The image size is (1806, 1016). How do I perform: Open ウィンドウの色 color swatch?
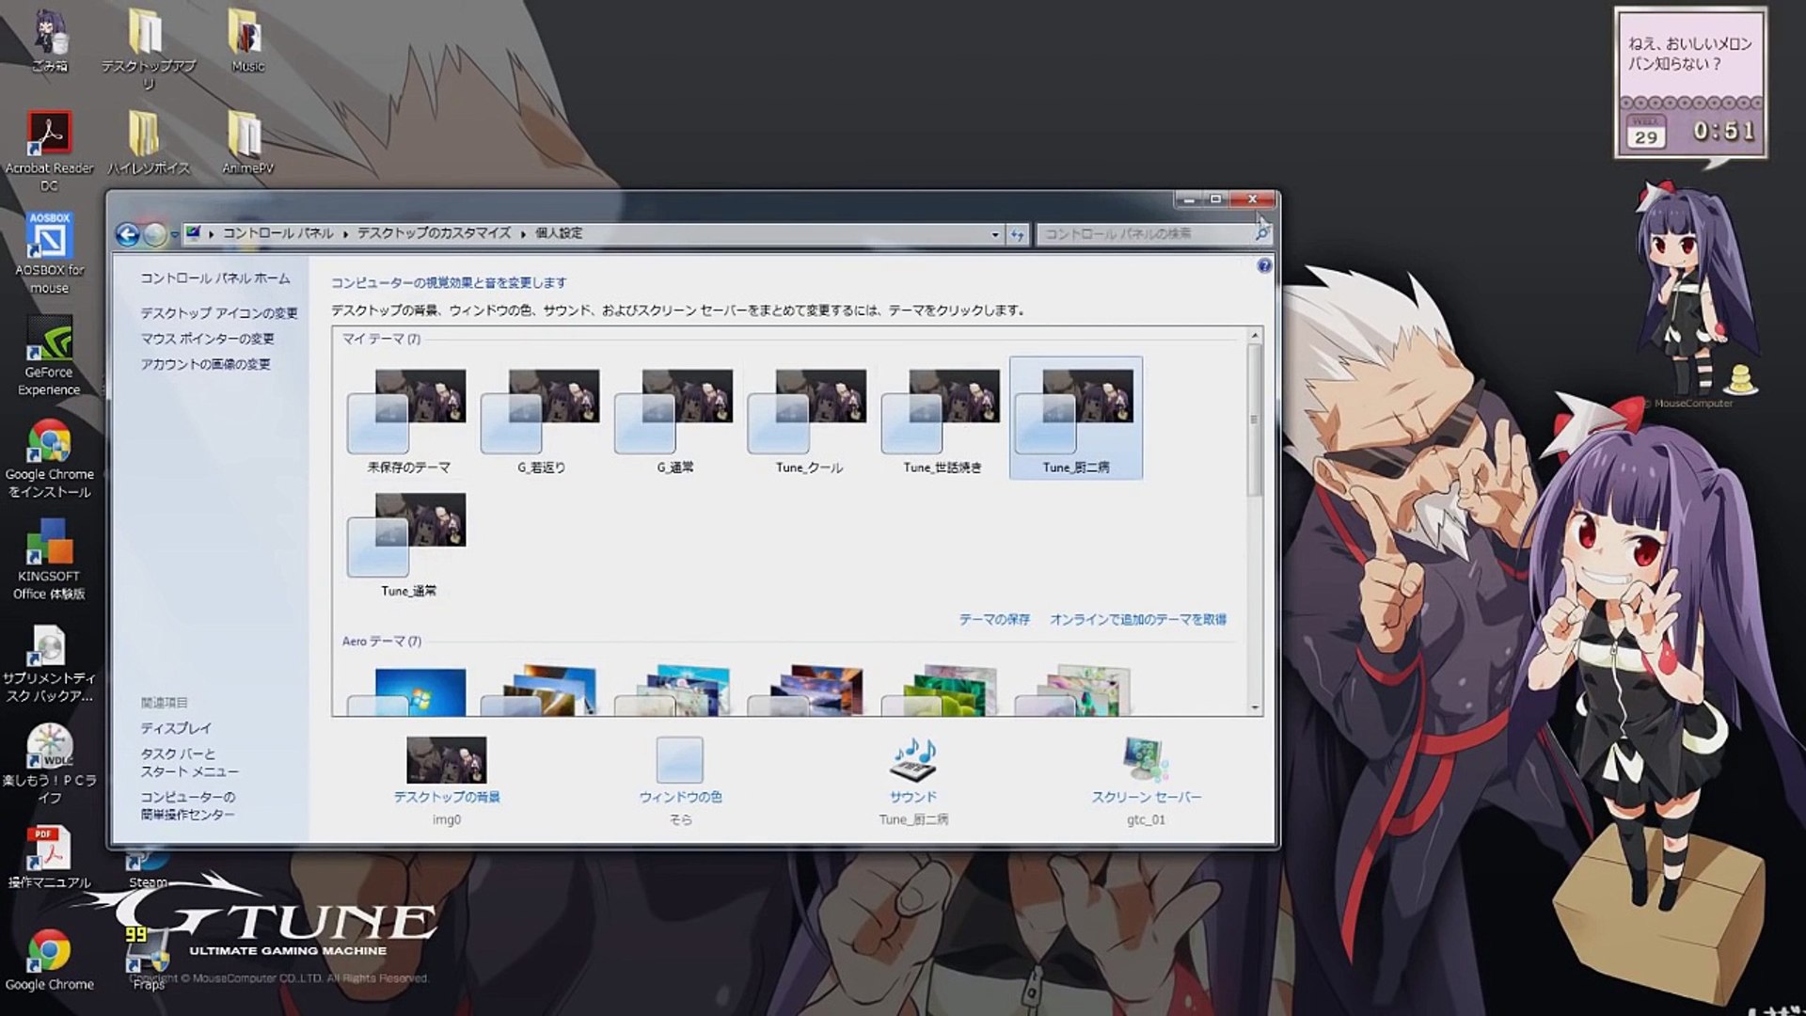680,760
